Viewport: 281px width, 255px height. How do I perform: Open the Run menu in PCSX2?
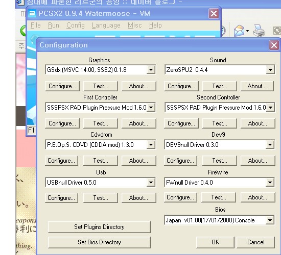click(x=54, y=25)
